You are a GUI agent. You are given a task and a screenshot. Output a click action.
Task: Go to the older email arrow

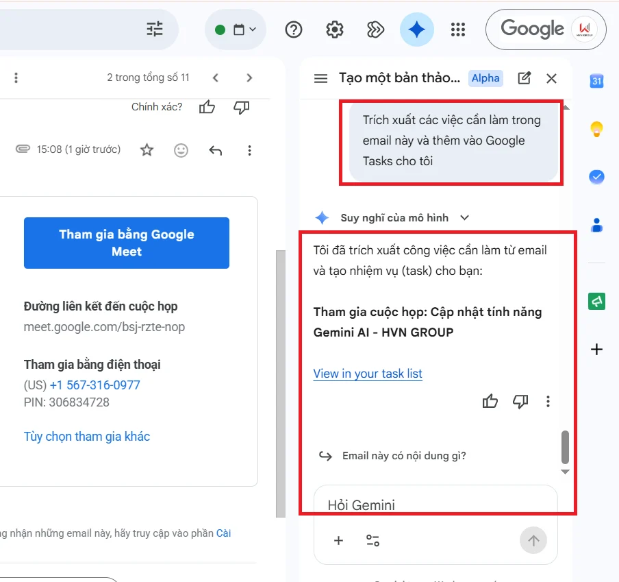tap(249, 77)
